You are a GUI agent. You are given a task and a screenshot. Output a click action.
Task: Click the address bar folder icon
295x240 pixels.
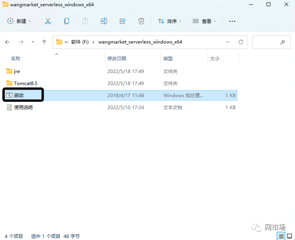59,42
